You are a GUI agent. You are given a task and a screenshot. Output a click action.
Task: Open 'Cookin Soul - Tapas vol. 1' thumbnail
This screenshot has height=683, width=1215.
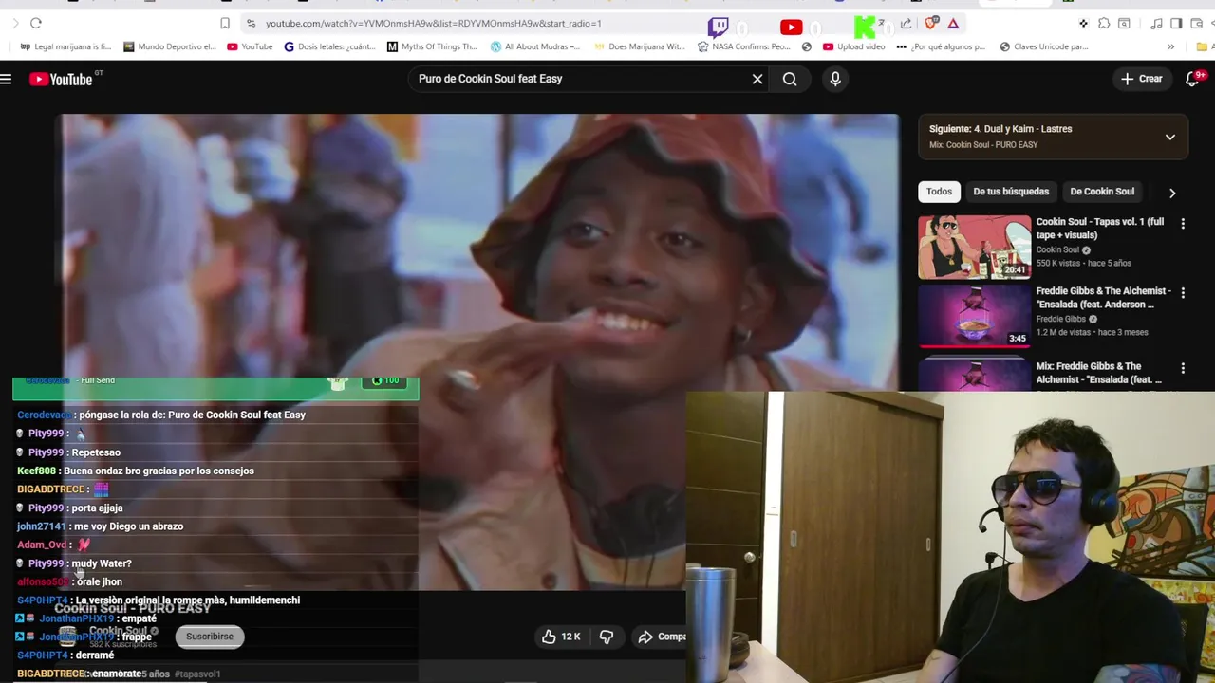(x=974, y=248)
